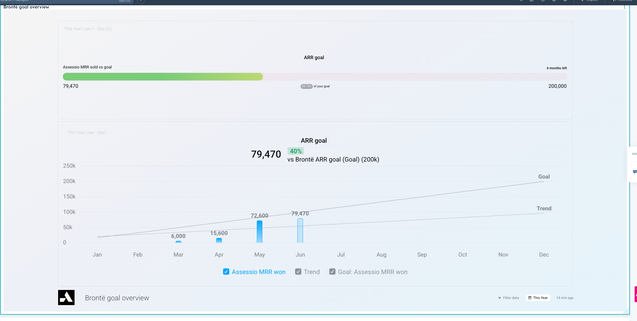Open the report's three-dot actions menu
This screenshot has height=321, width=637.
click(624, 7)
